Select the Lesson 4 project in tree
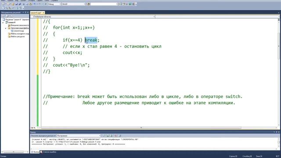This screenshot has width=281, height=158. coord(11,22)
